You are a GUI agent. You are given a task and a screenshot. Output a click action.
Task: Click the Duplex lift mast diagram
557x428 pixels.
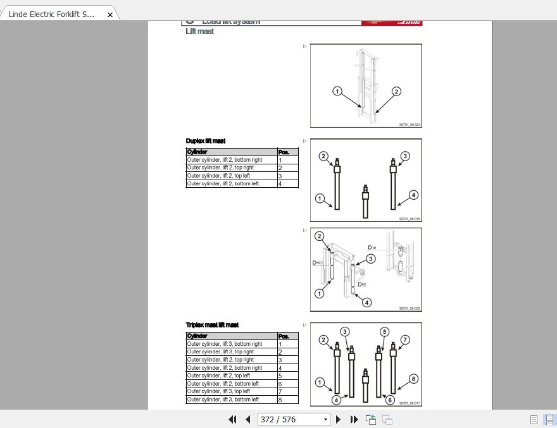pos(366,180)
